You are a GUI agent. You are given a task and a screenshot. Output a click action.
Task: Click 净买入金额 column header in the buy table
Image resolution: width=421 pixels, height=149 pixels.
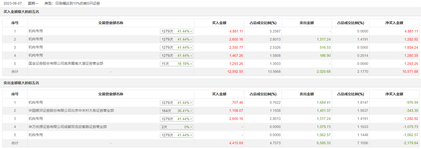tap(394, 23)
